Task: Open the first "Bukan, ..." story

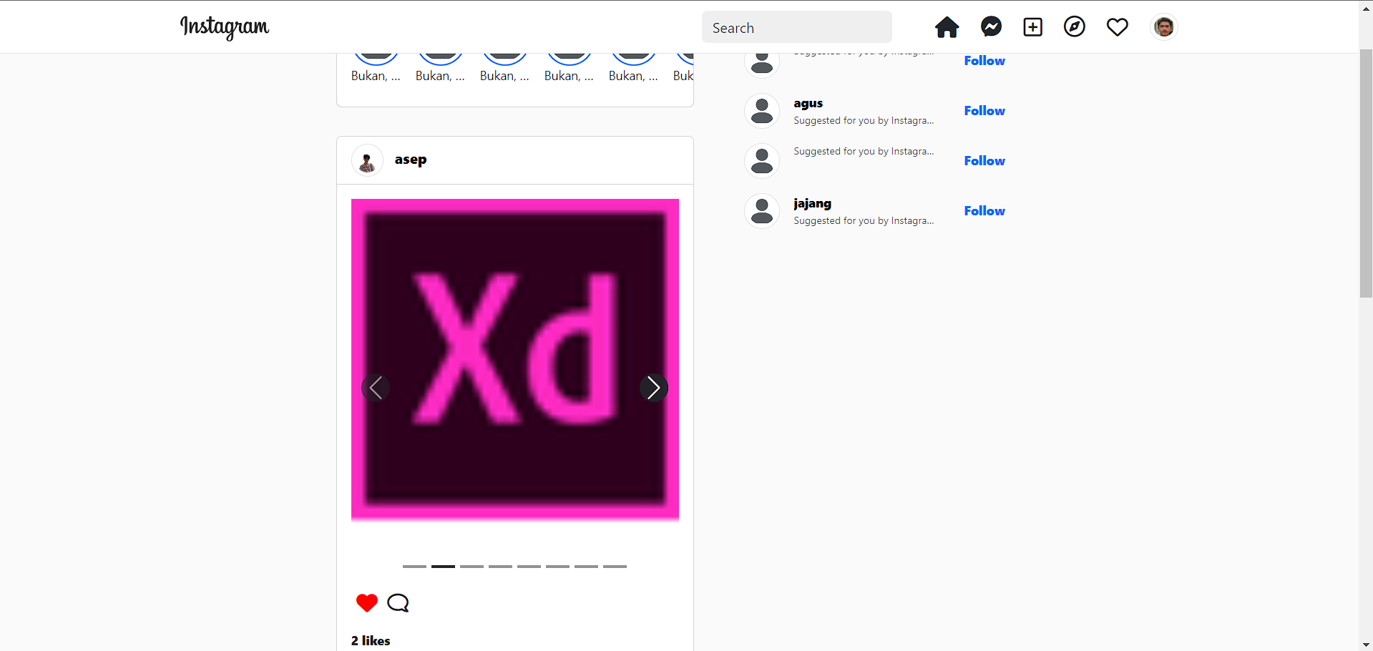Action: [376, 64]
